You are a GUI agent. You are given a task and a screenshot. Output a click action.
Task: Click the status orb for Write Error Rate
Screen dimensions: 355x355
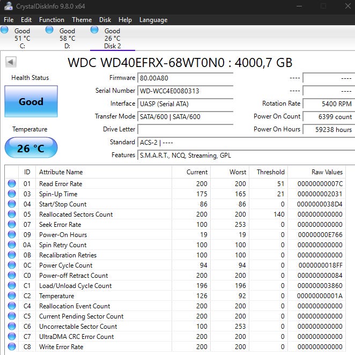(12, 347)
